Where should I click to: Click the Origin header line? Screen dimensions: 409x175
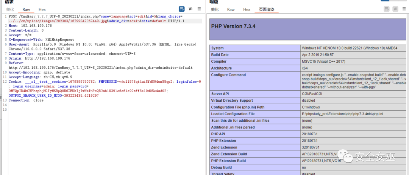[x=39, y=58]
